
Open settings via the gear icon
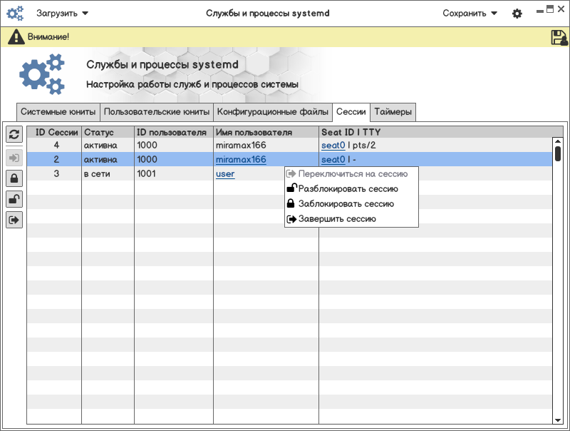point(517,14)
